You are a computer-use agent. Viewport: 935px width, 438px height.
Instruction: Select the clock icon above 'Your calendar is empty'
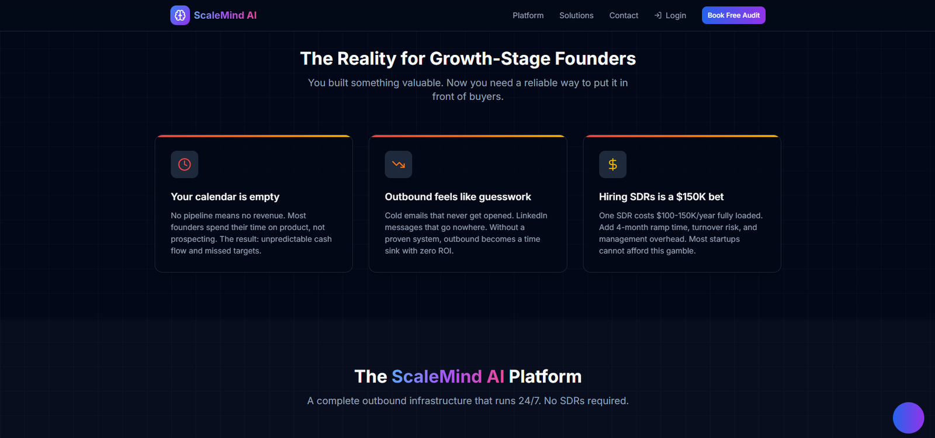pyautogui.click(x=184, y=164)
